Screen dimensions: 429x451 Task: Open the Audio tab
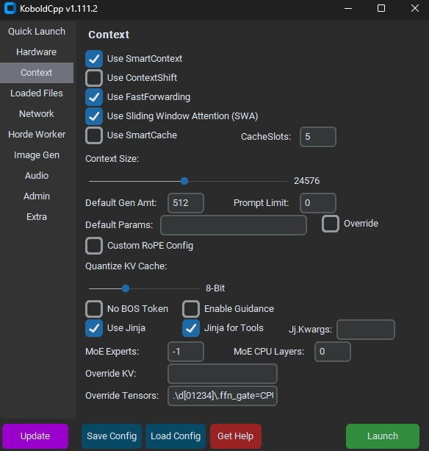coord(37,176)
